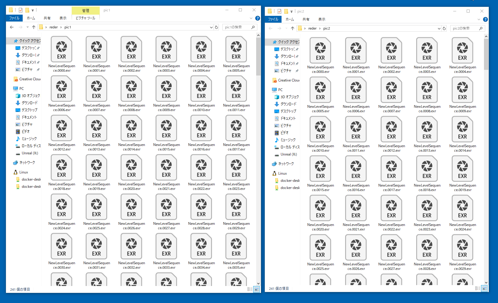498x303 pixels.
Task: Switch pic1 window to details view
Action: coord(250,289)
